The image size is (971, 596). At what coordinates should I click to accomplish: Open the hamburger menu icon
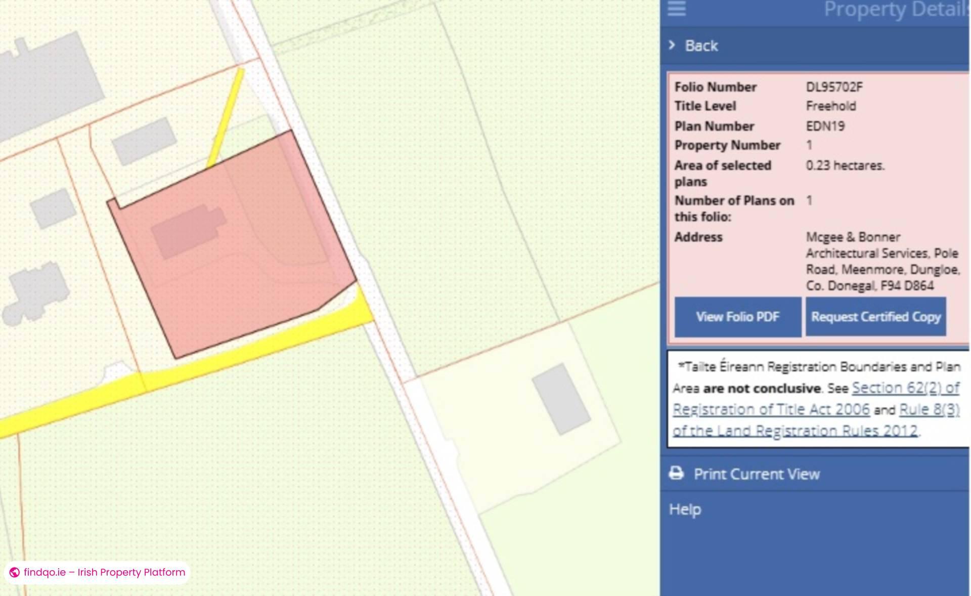pyautogui.click(x=676, y=9)
